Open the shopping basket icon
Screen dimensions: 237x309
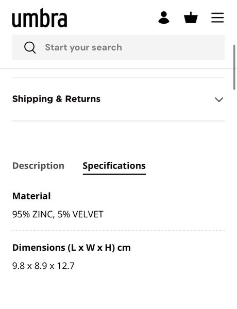[x=191, y=18]
